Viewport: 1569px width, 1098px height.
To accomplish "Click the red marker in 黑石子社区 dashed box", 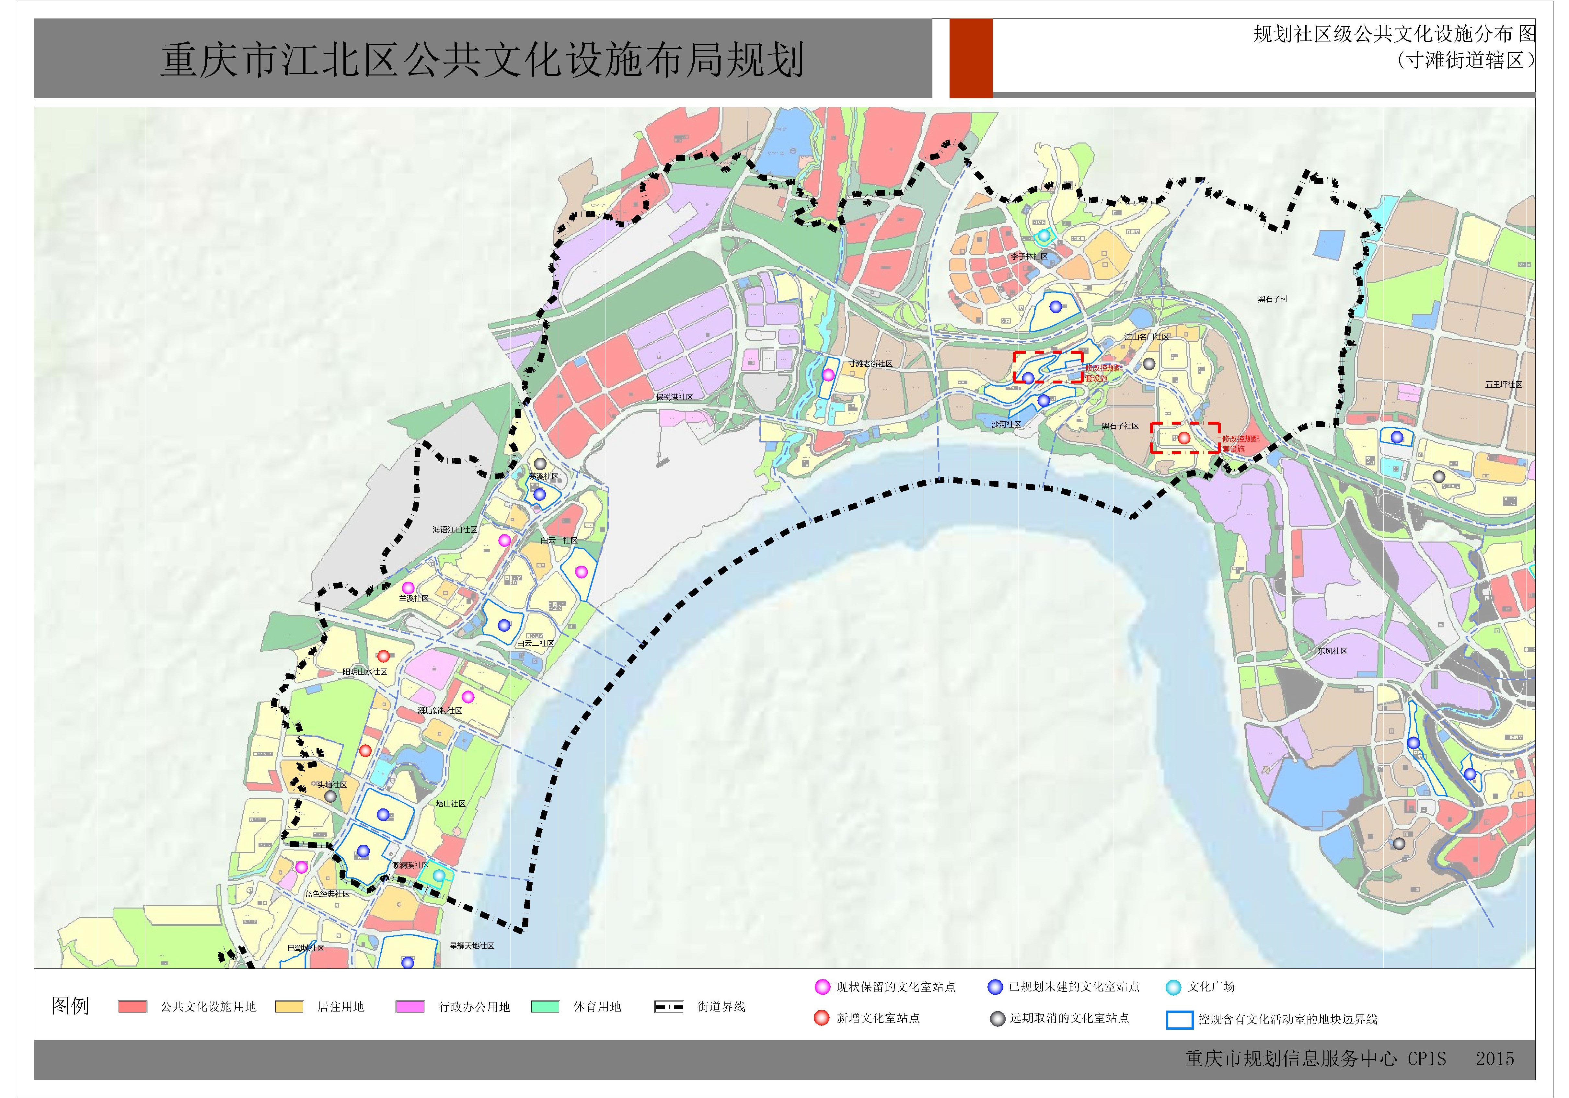I will [x=1183, y=438].
